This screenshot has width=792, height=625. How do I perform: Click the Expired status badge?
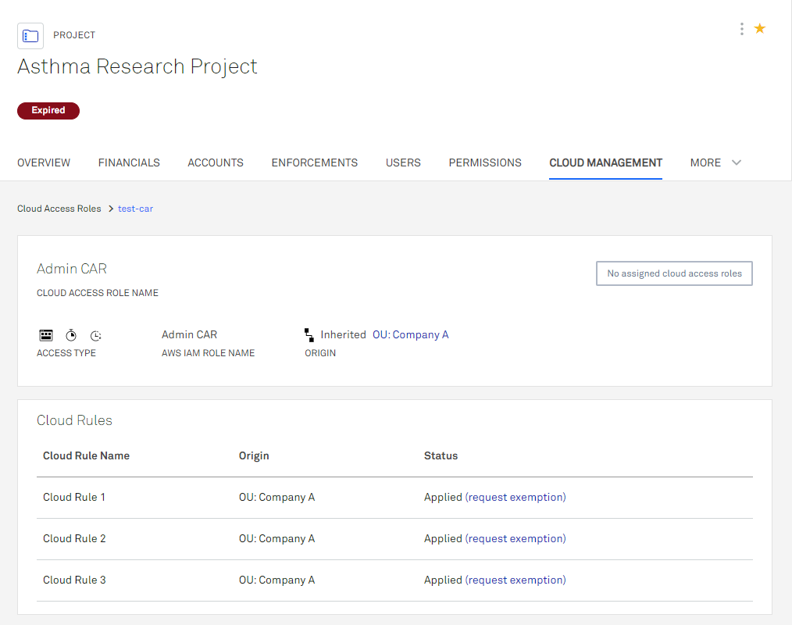point(48,111)
